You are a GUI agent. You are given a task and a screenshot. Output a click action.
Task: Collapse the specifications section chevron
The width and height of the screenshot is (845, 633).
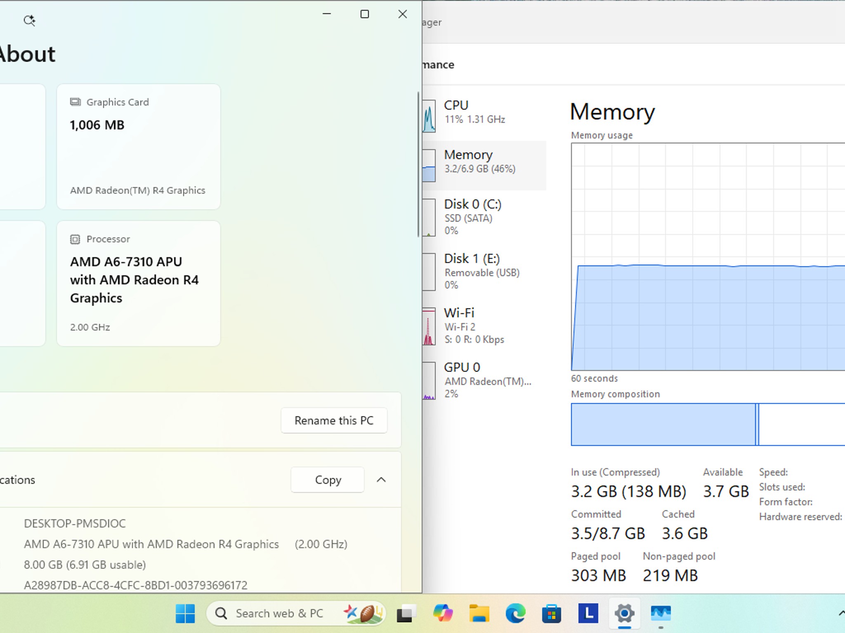tap(381, 480)
